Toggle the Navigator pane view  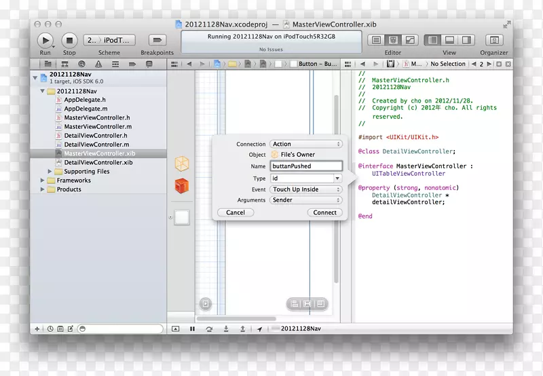point(432,40)
